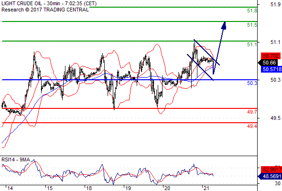282x191 pixels.
Task: Click the blue 50.3 pivot level label
Action: click(252, 83)
